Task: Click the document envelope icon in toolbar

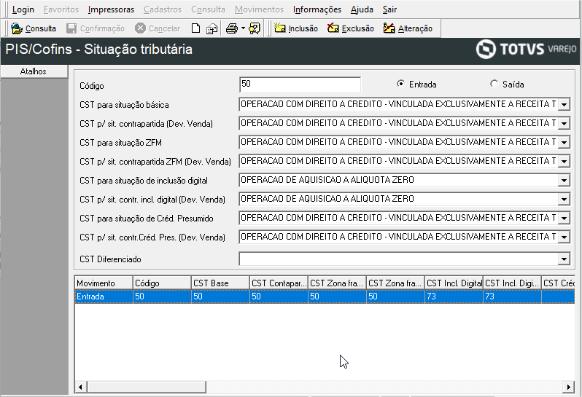Action: click(212, 28)
